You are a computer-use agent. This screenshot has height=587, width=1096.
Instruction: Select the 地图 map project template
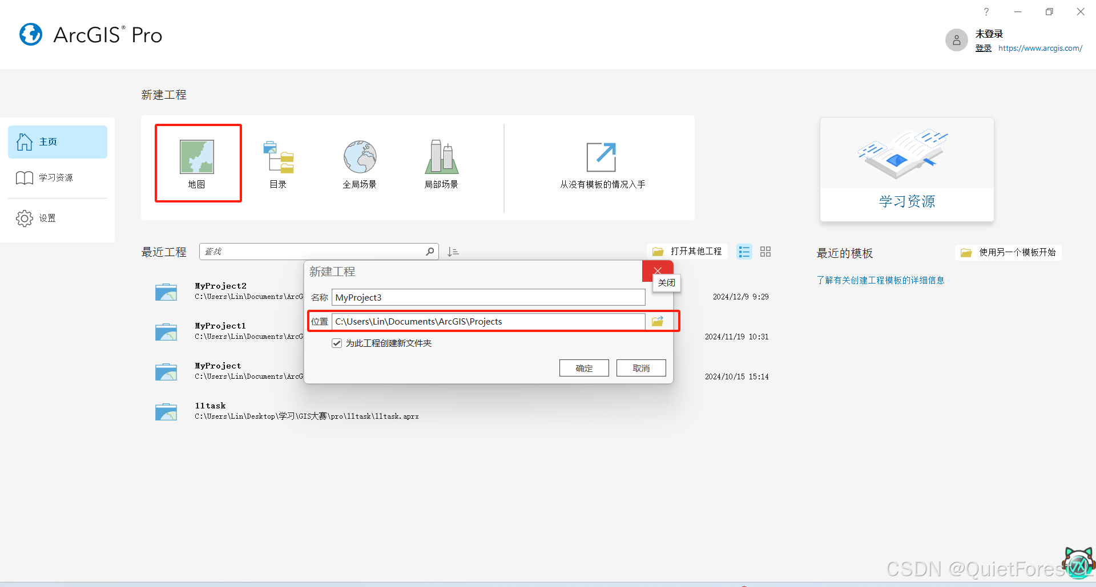[198, 164]
